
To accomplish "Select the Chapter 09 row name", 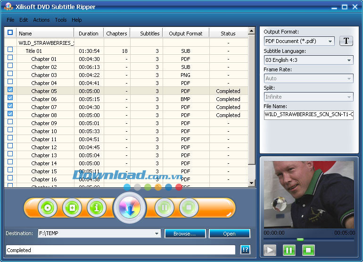I will point(44,123).
